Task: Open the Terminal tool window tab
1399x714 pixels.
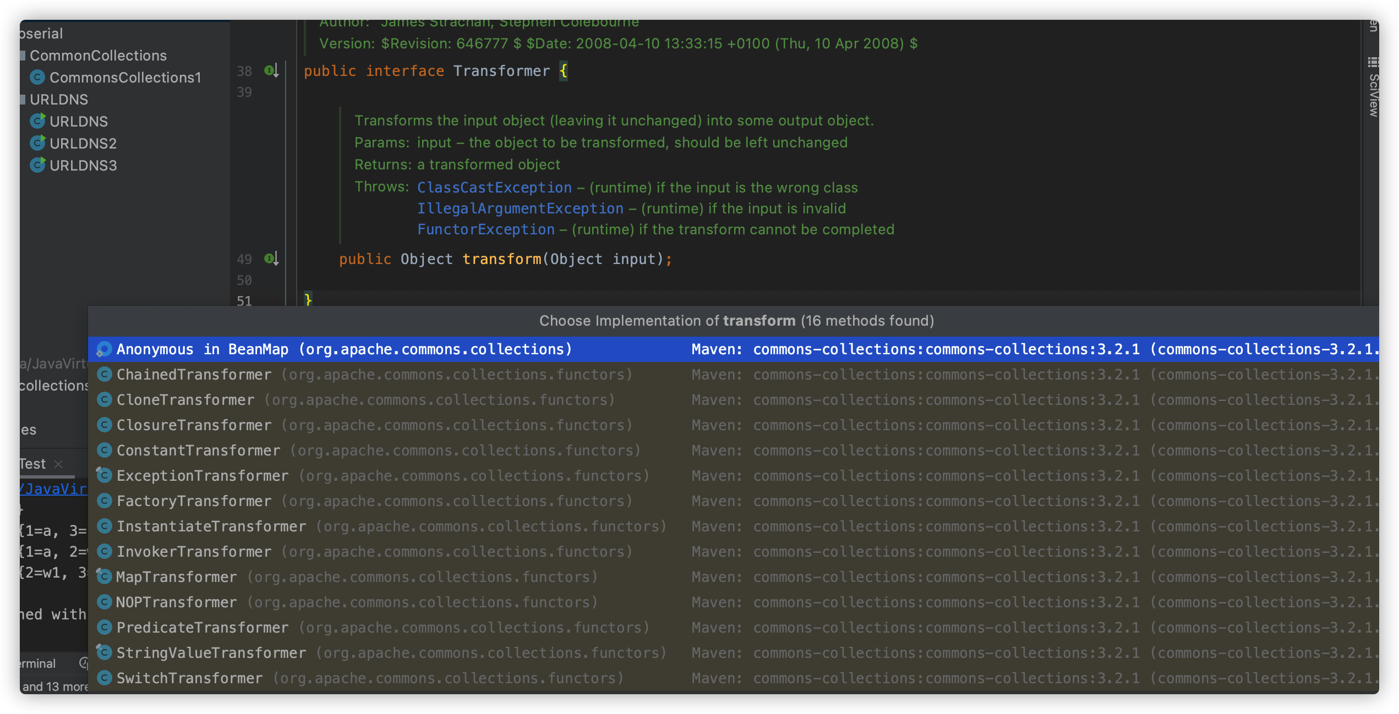Action: tap(39, 663)
